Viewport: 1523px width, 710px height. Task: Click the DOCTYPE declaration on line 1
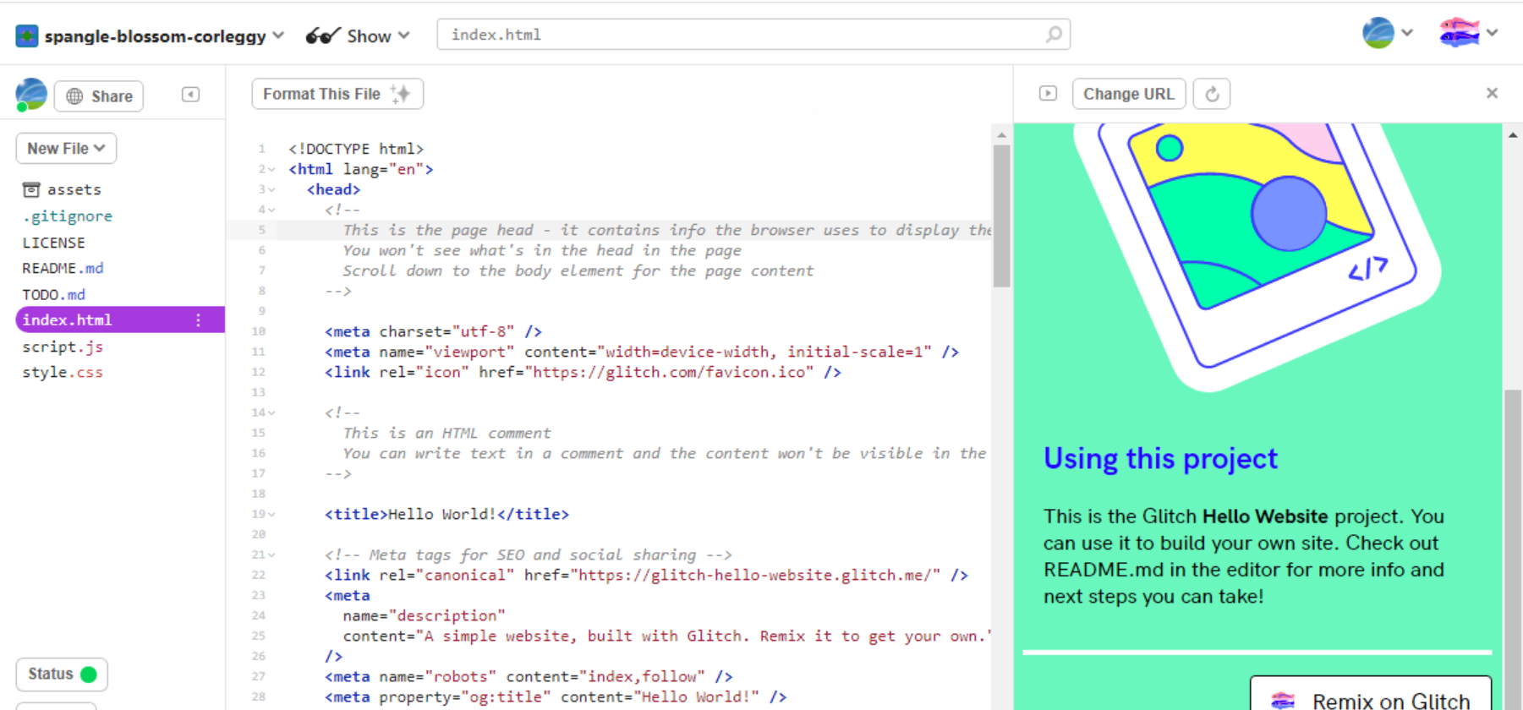point(356,149)
